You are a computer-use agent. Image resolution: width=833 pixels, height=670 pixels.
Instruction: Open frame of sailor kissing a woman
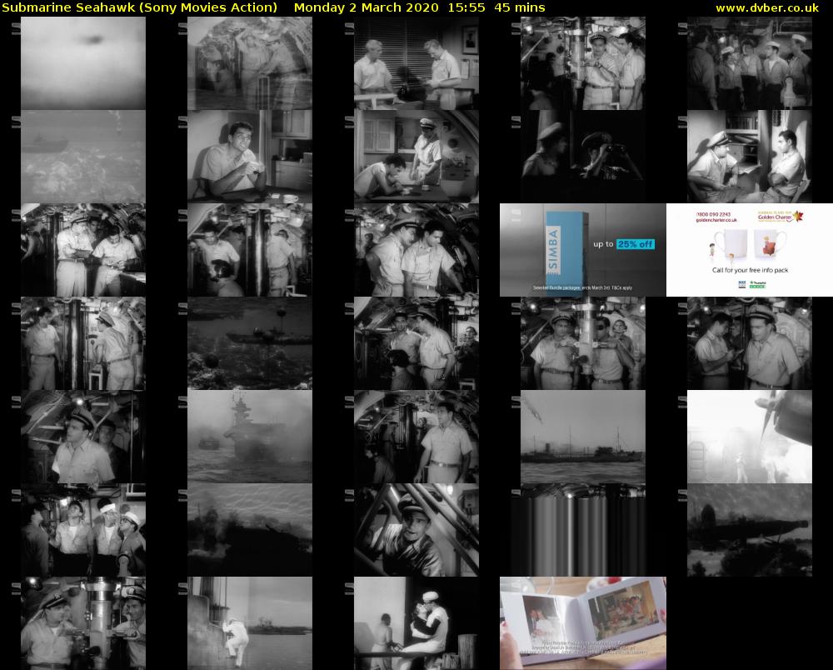coord(416,623)
